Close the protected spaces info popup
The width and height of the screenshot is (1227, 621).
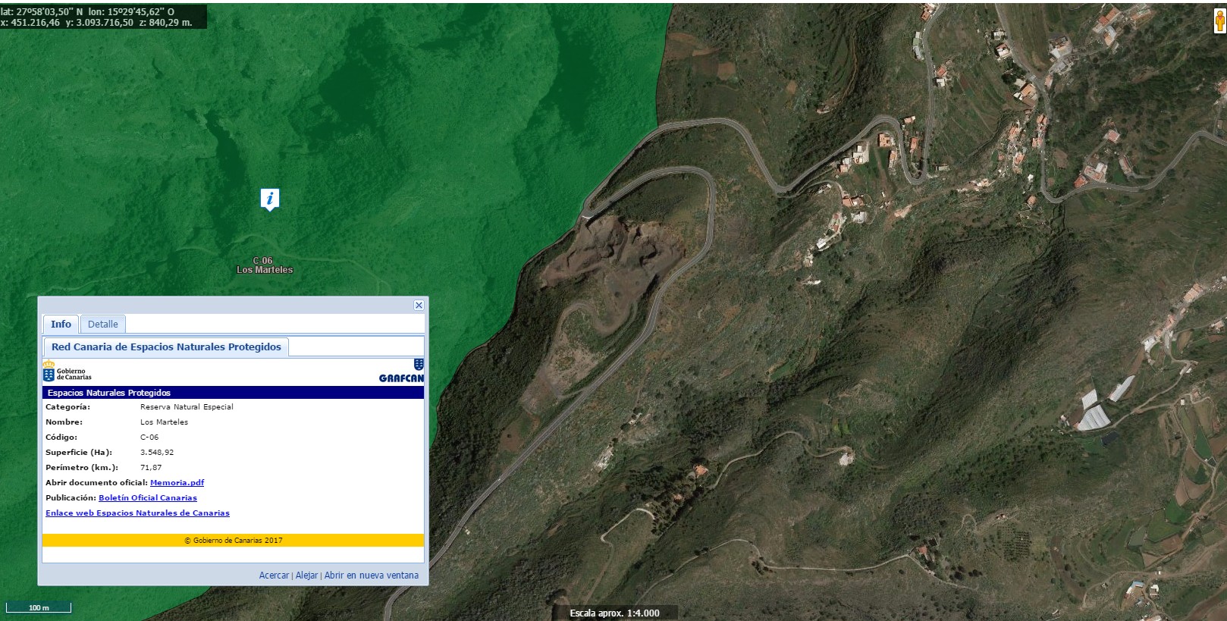[x=419, y=305]
